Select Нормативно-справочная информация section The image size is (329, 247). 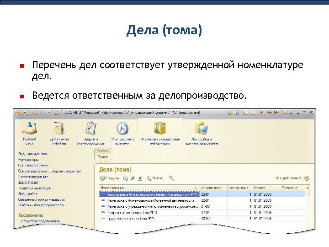coord(160,134)
